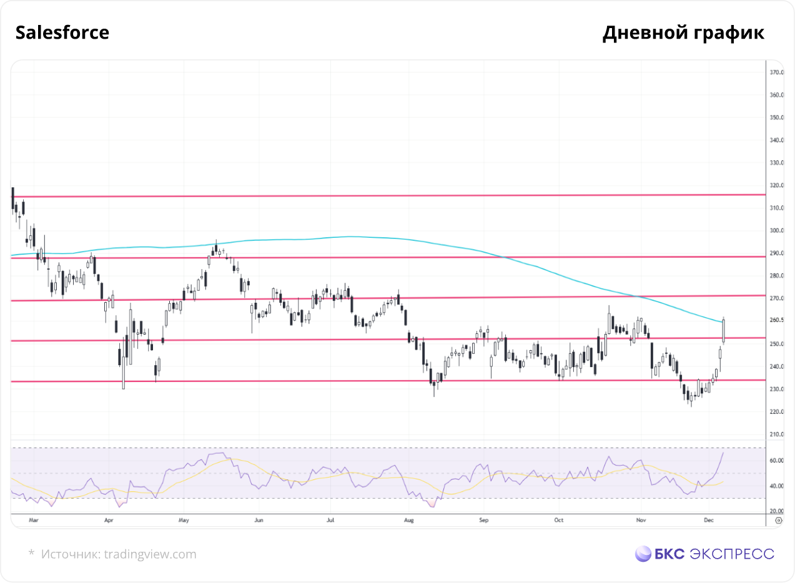This screenshot has height=583, width=795.
Task: Open chart settings hexagon icon
Action: pyautogui.click(x=778, y=519)
